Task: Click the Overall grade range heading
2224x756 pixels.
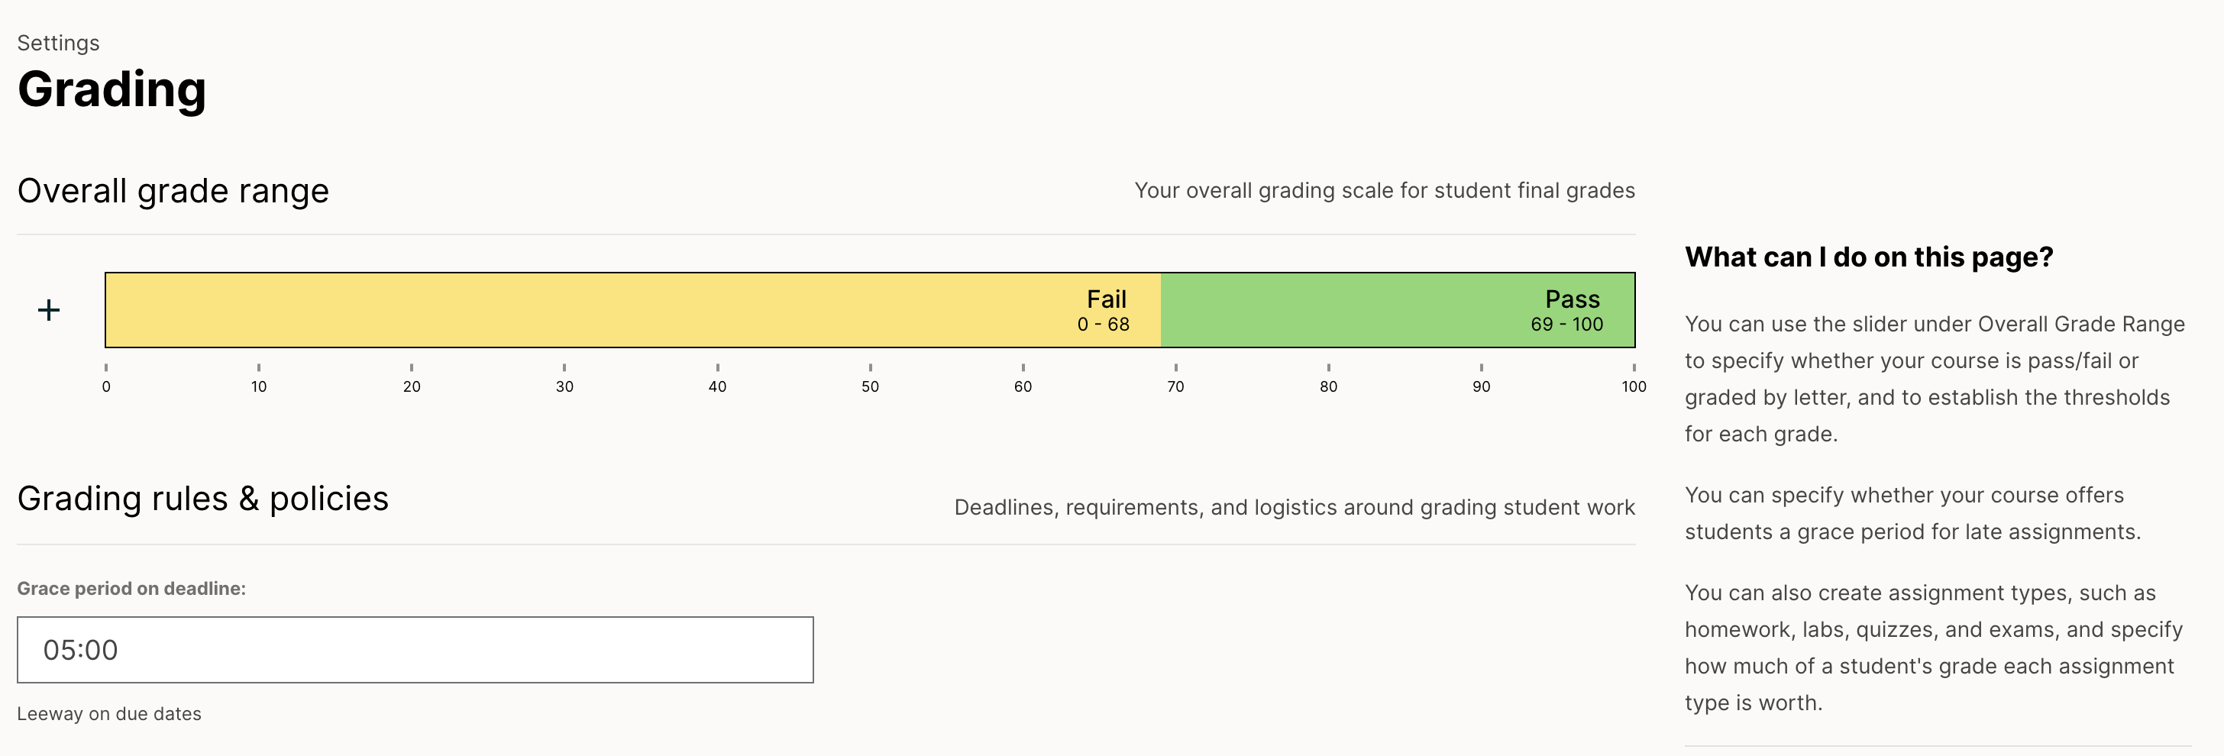Action: 173,191
